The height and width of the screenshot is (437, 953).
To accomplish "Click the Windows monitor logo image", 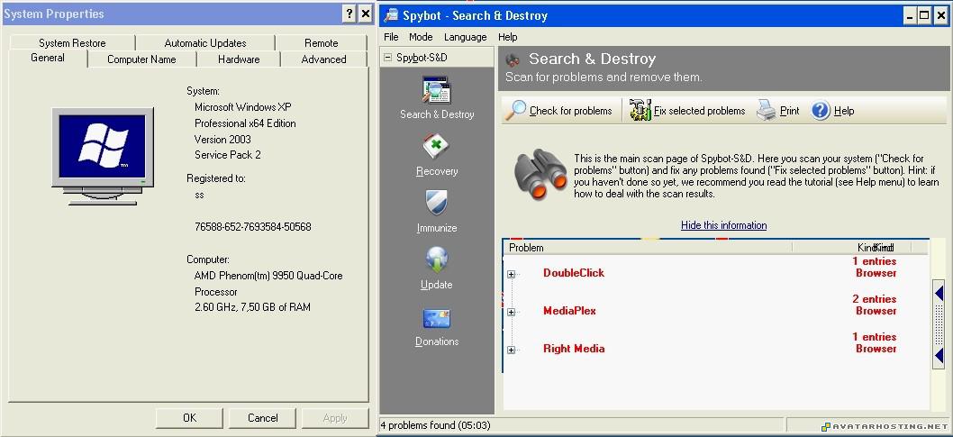I will (103, 156).
